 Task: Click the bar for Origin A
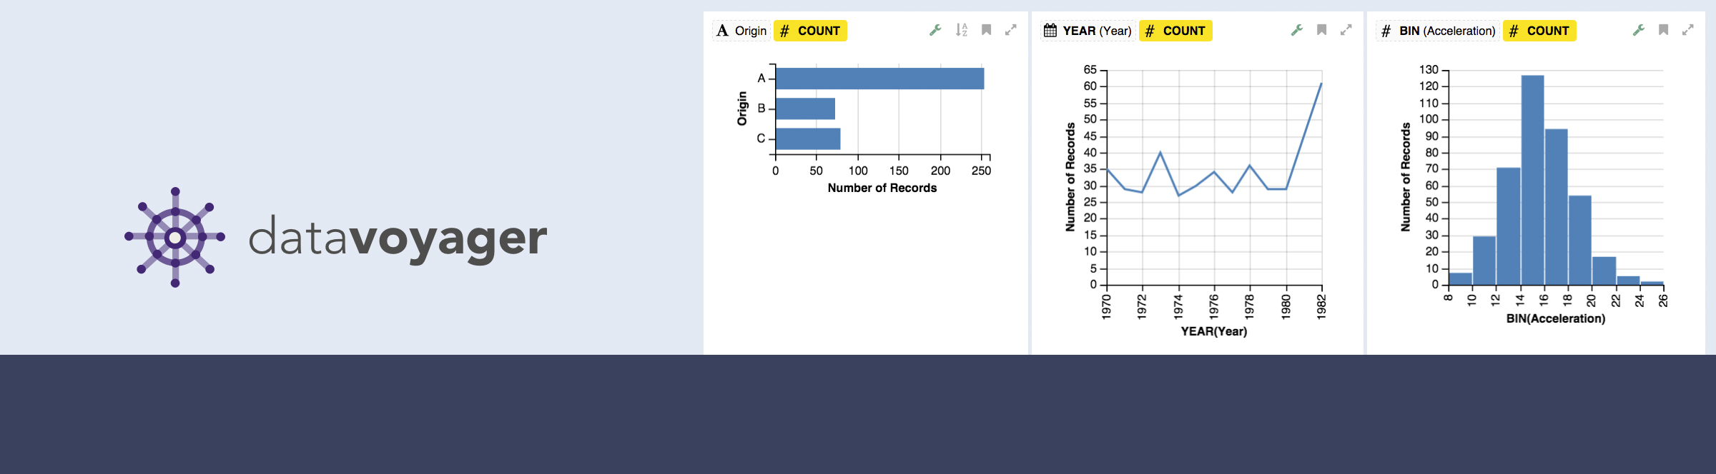(879, 79)
